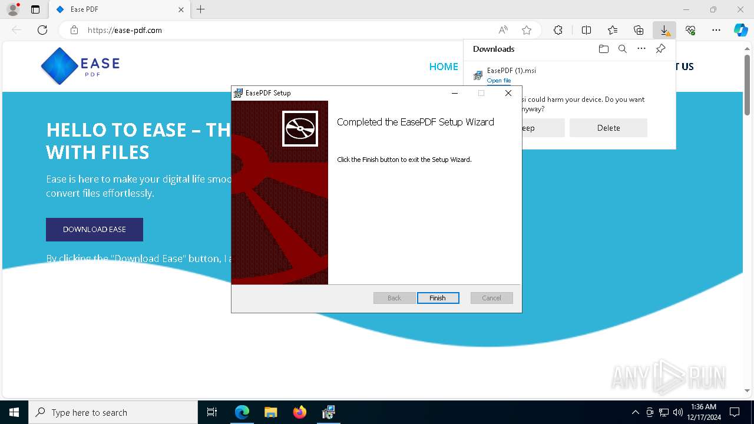754x424 pixels.
Task: Delete the downloaded EasePDF file
Action: pos(609,128)
